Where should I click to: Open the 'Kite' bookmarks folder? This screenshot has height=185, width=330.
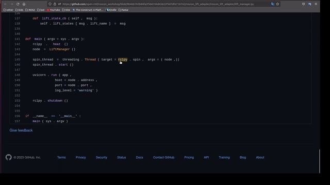click(x=66, y=10)
